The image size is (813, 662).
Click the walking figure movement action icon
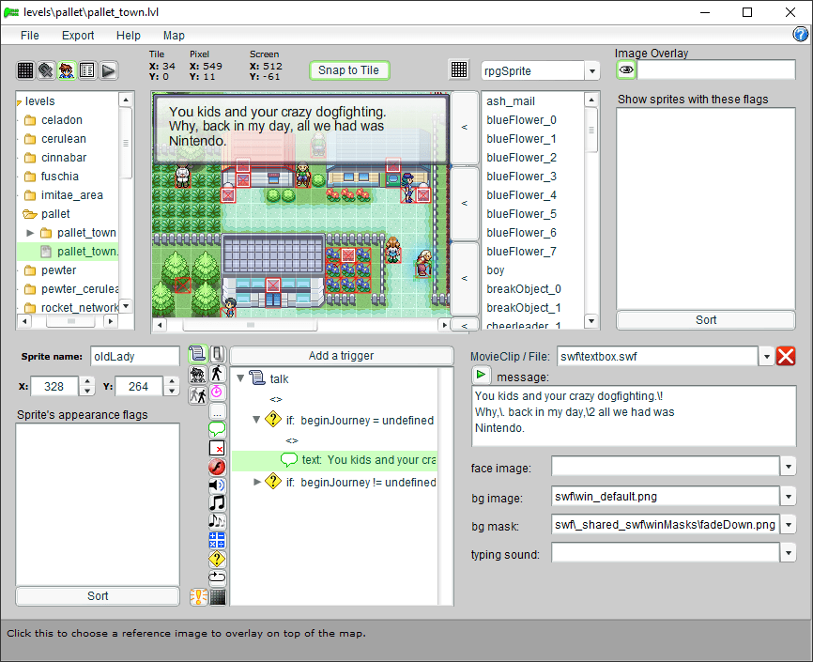coord(217,374)
